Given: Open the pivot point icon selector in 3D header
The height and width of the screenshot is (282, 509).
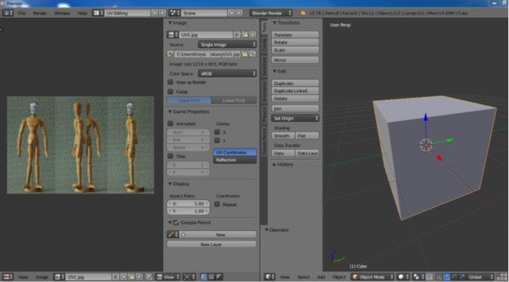Looking at the screenshot, I should point(418,277).
